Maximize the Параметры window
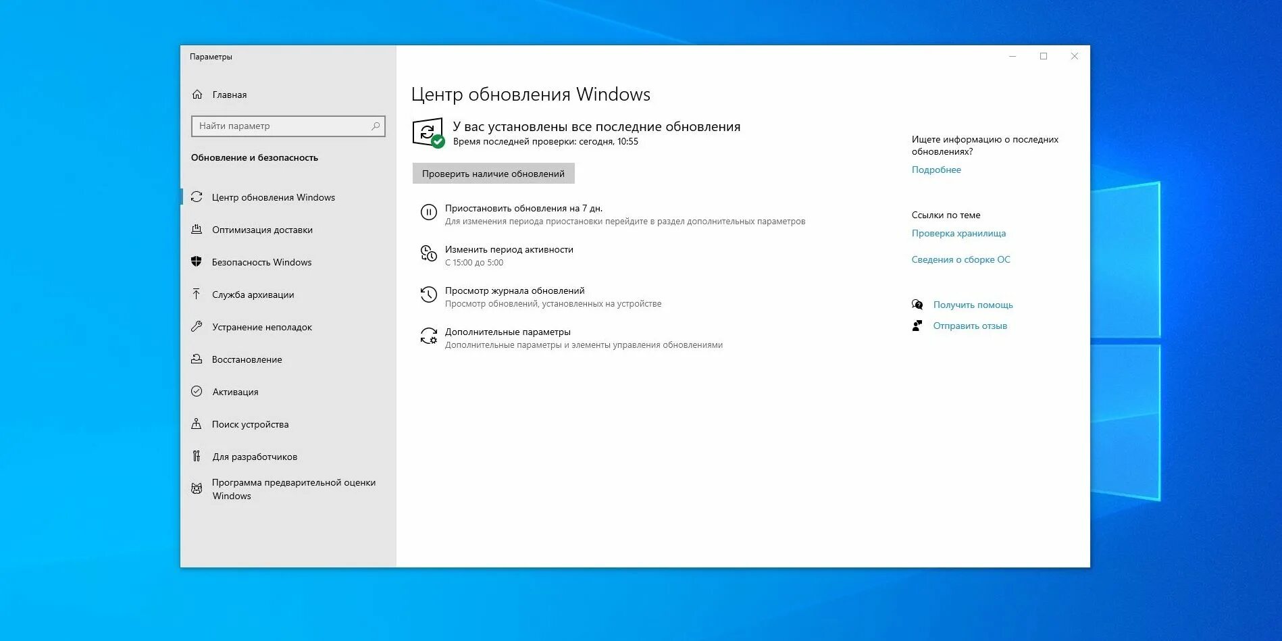Image resolution: width=1282 pixels, height=641 pixels. pyautogui.click(x=1044, y=56)
